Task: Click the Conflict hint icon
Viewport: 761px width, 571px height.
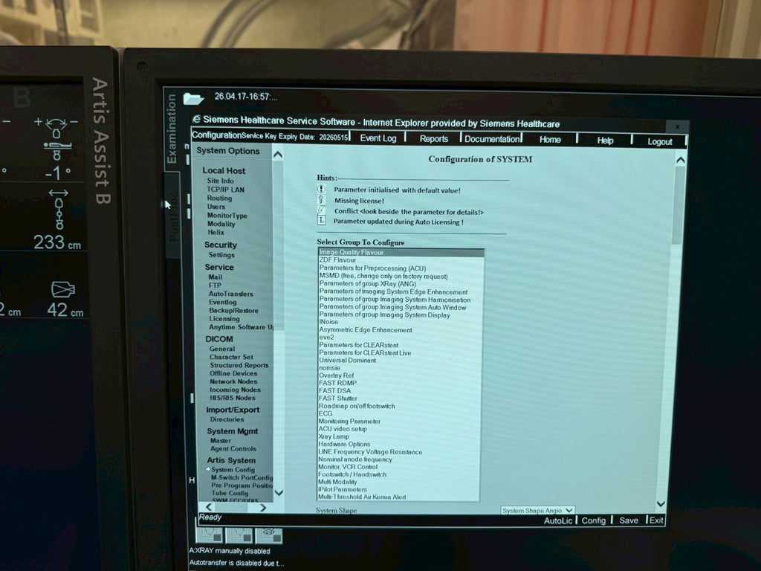Action: point(321,210)
